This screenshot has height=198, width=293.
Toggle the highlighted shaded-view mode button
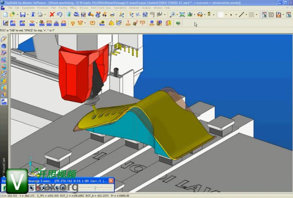(265, 15)
